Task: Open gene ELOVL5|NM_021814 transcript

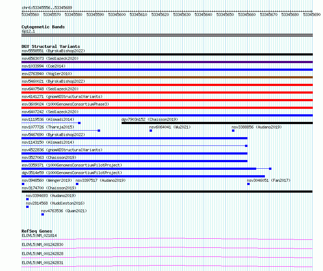Action: click(x=39, y=235)
